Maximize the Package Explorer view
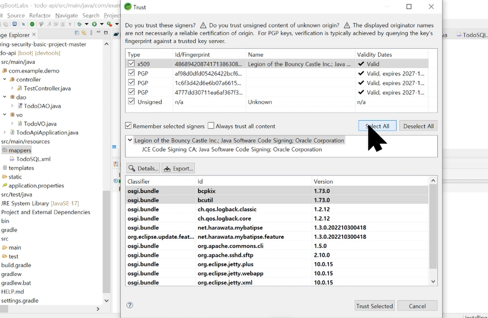Screen dimensions: 488x318 (x=106, y=33)
